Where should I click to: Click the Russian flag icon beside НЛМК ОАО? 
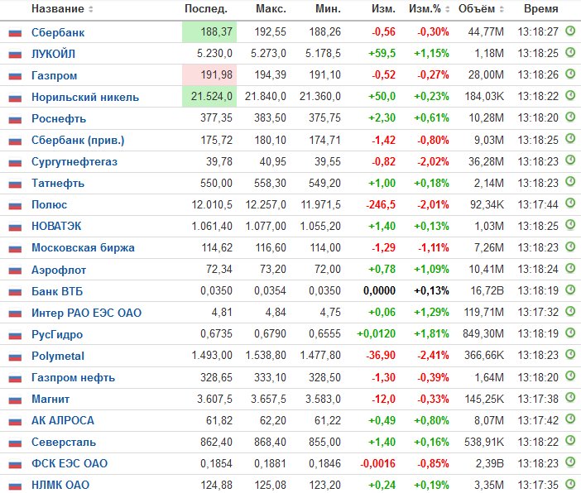15,486
